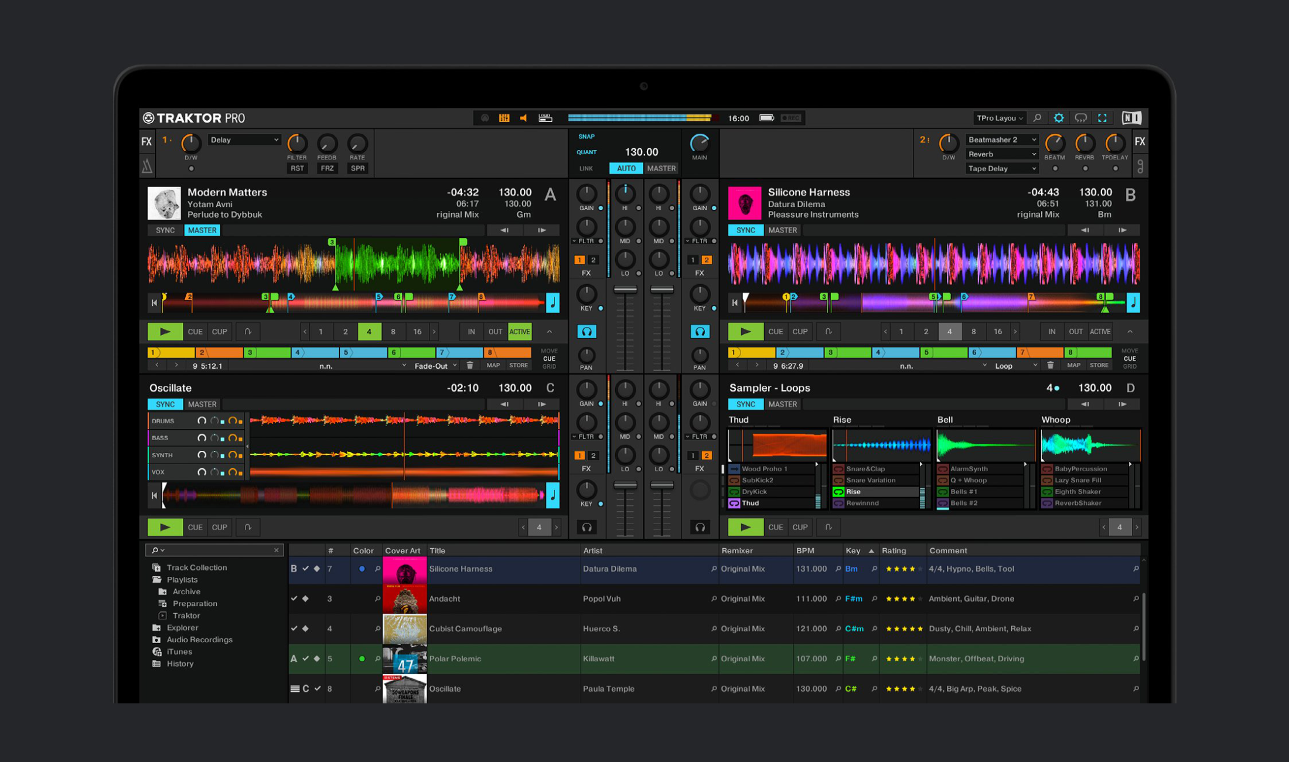
Task: Switch the master clock to MASTER mode tab
Action: click(x=661, y=168)
